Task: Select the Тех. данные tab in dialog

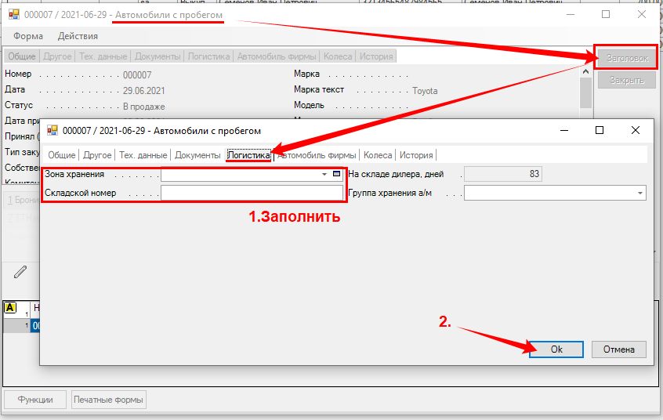Action: (x=143, y=155)
